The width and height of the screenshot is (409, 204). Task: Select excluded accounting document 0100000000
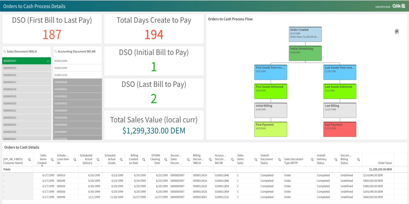tap(77, 82)
